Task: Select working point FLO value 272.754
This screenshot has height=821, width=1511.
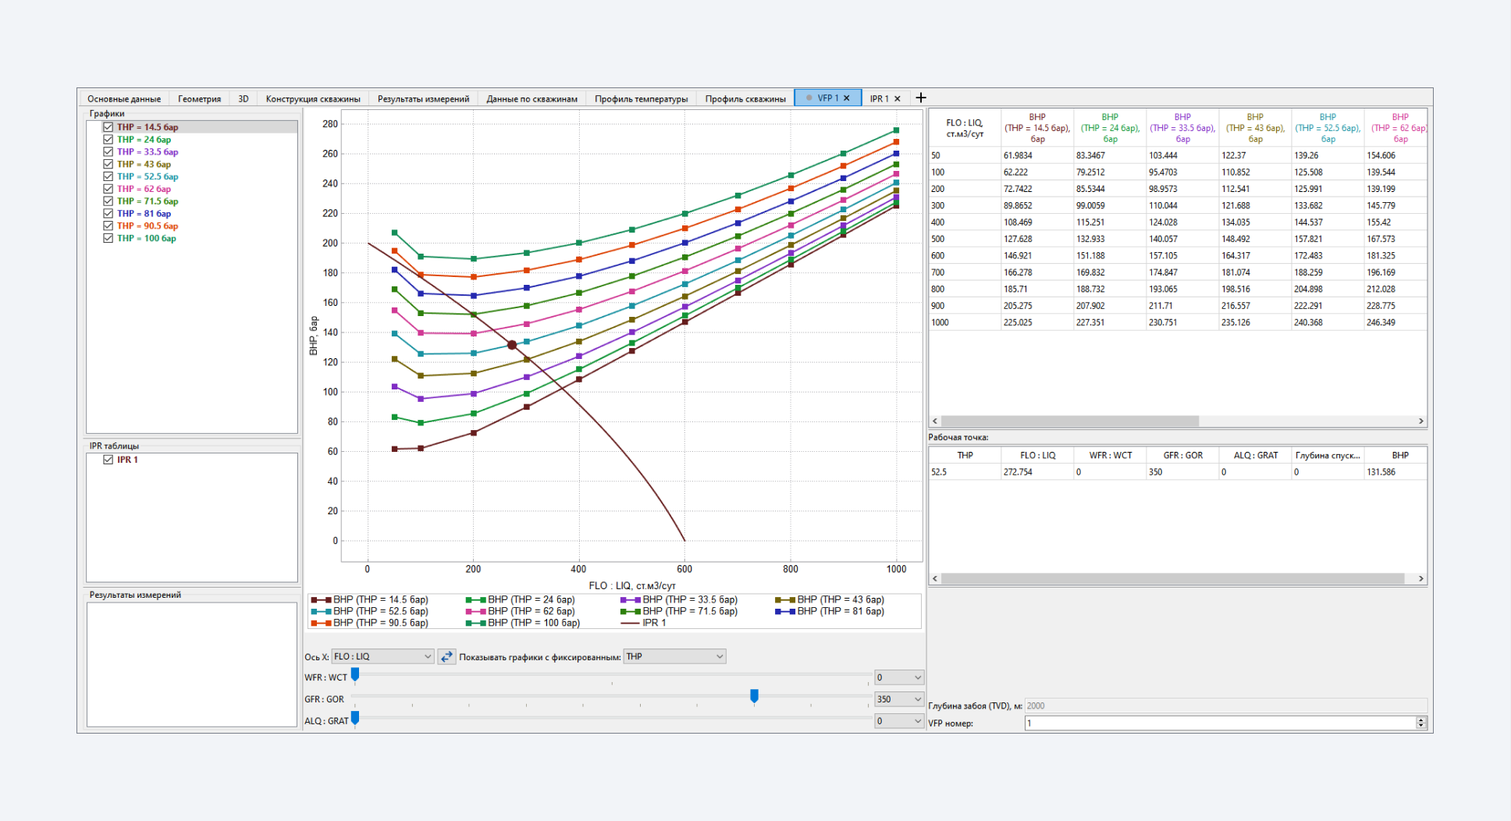Action: coord(1037,472)
